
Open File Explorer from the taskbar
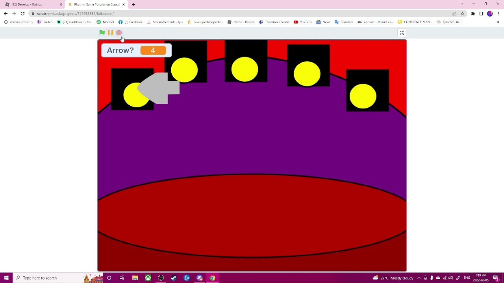[x=135, y=278]
